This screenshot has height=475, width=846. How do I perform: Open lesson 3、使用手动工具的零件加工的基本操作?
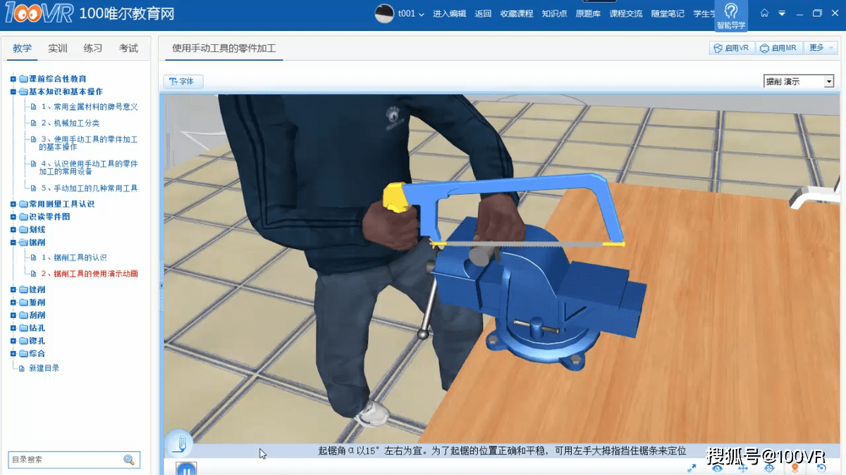point(89,144)
